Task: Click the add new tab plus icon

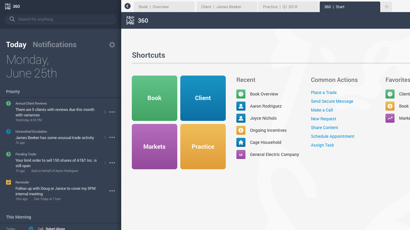Action: click(x=386, y=7)
